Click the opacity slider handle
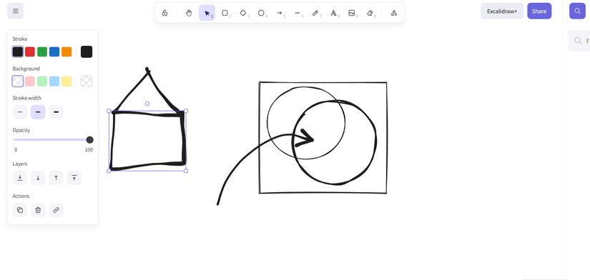Image resolution: width=590 pixels, height=280 pixels. [89, 140]
